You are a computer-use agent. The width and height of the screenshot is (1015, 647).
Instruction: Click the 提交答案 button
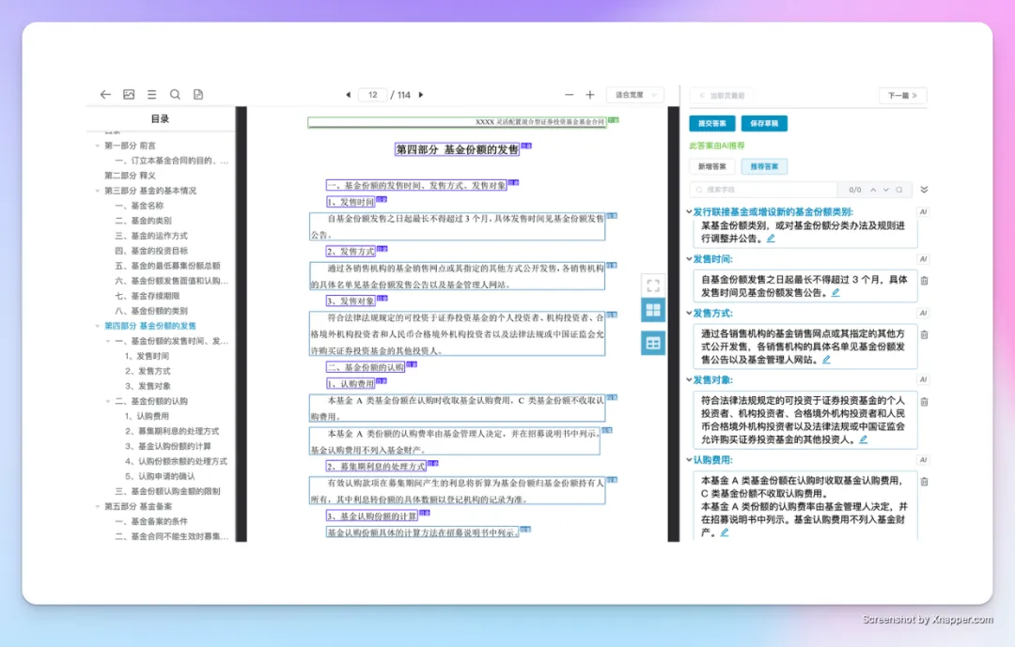[x=712, y=124]
